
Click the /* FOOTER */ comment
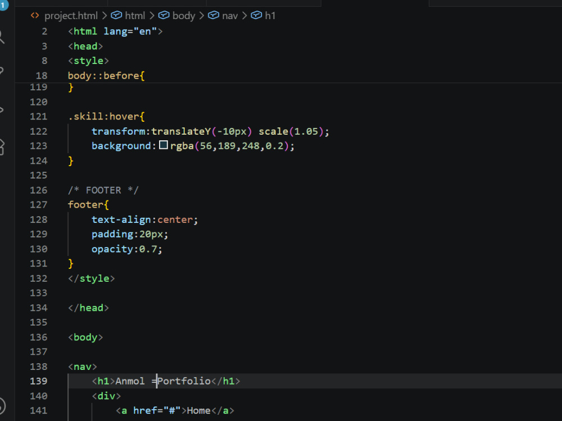pos(103,190)
